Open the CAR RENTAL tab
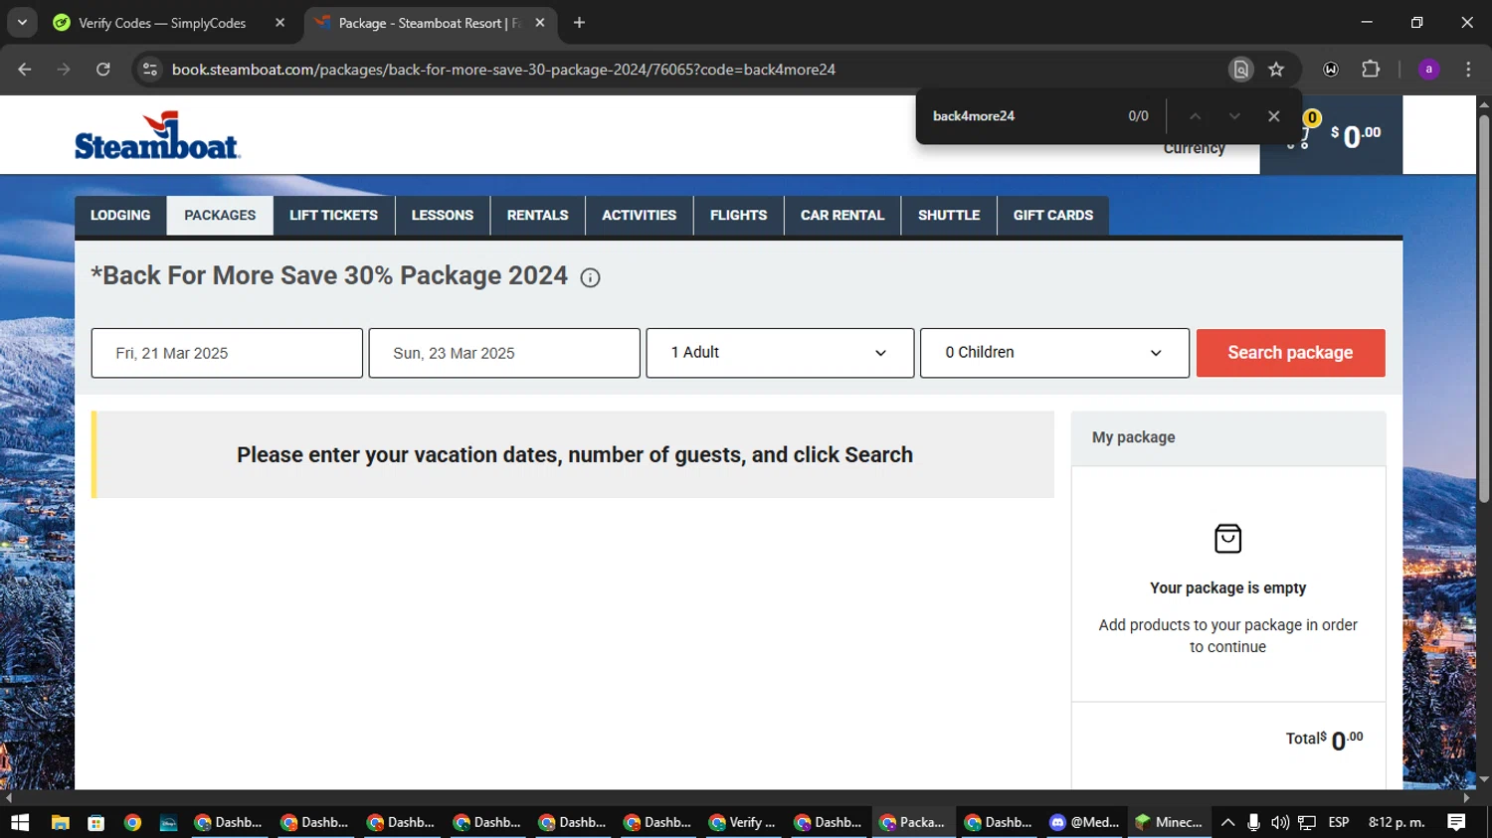This screenshot has width=1492, height=838. click(842, 215)
